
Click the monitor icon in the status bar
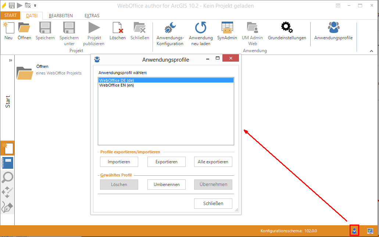(x=371, y=231)
